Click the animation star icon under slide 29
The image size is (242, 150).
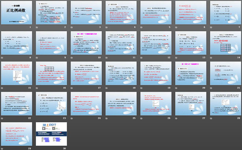pyautogui.click(x=2, y=149)
